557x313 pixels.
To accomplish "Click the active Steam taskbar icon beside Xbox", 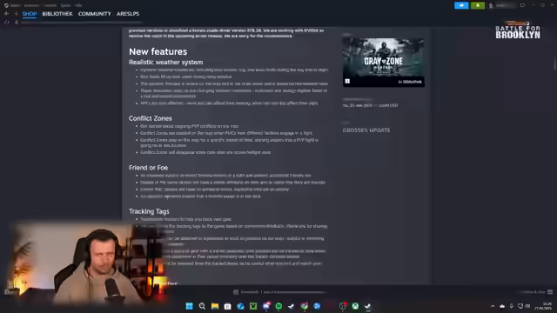I will coord(368,306).
